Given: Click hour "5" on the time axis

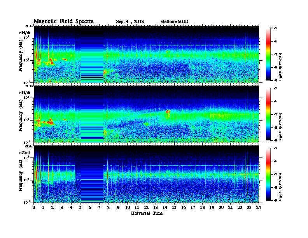Looking at the screenshot, I should [x=80, y=208].
